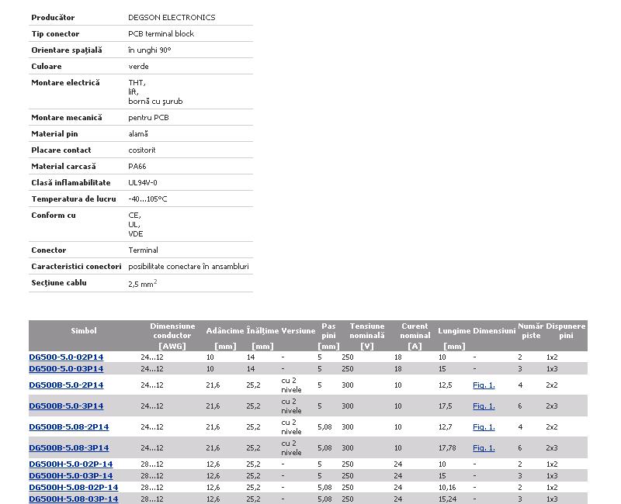Viewport: 621px width, 504px height.
Task: Click the Tensiune nominală column header
Action: pos(367,331)
